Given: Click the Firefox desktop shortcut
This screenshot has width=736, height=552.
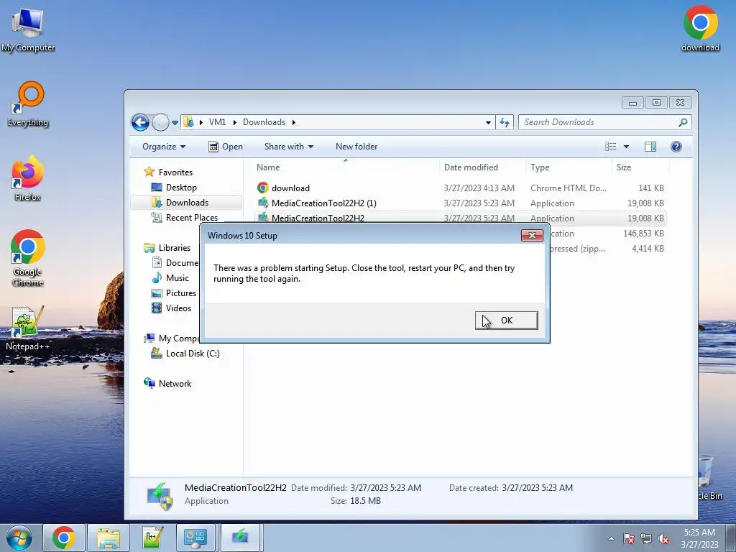Looking at the screenshot, I should pyautogui.click(x=28, y=178).
